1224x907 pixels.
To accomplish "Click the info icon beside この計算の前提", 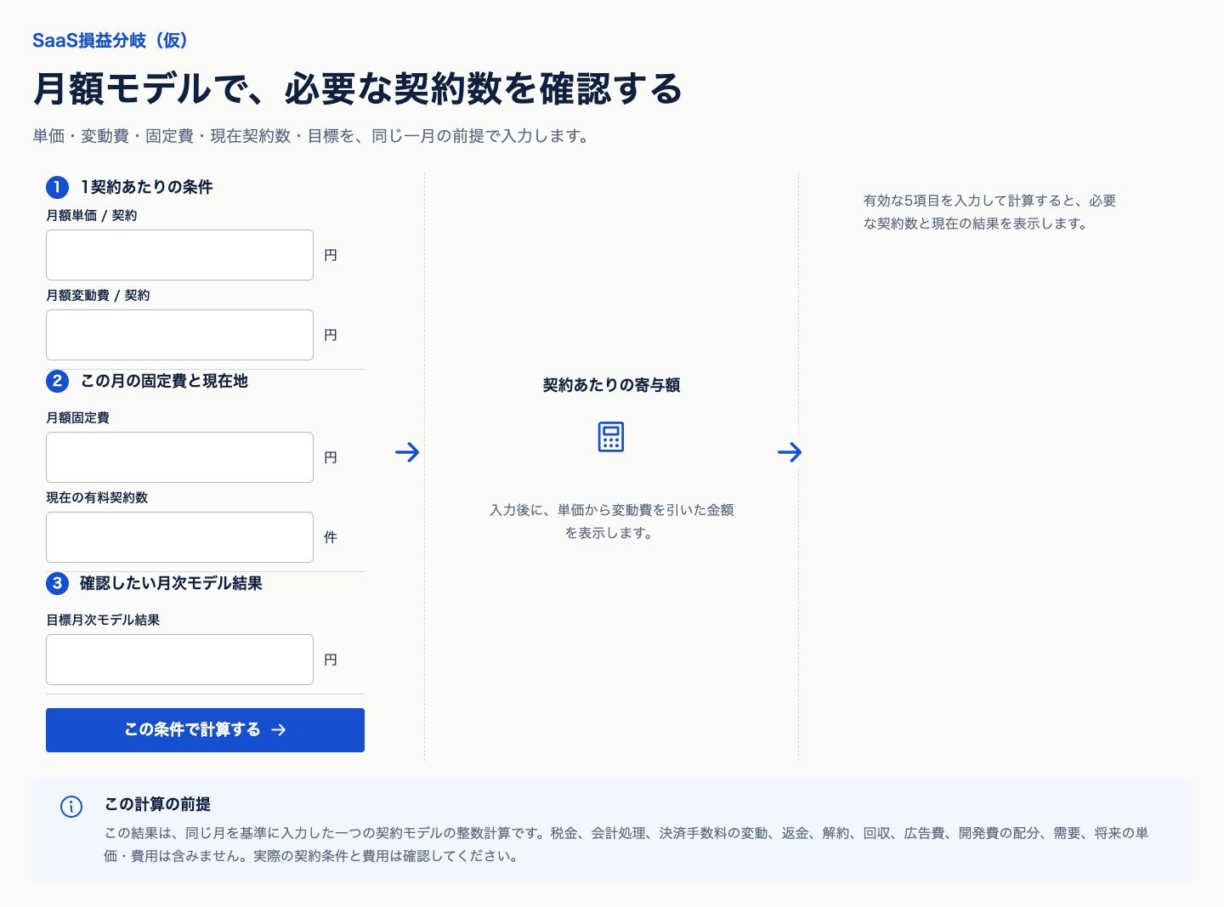I will pos(71,807).
